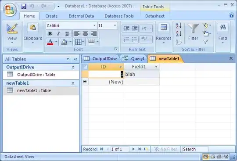The width and height of the screenshot is (237, 161).
Task: Open the font size 11 dropdown
Action: pyautogui.click(x=115, y=25)
